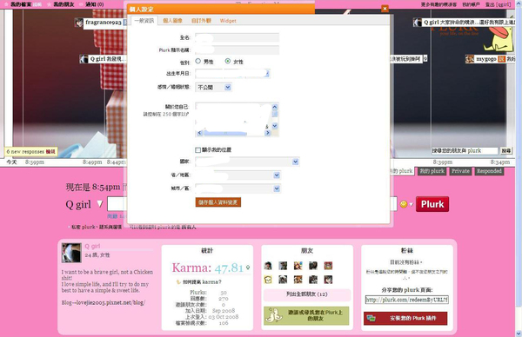Open the qualifier dropdown arrow beside Q girl

[x=99, y=203]
